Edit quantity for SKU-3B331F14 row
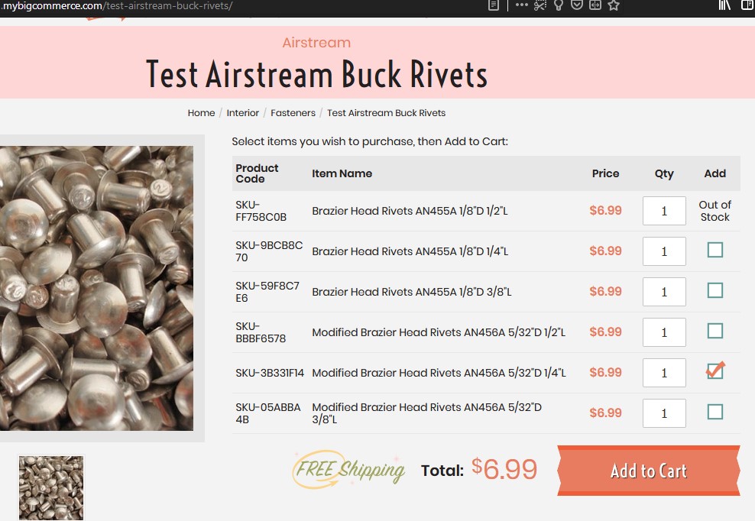This screenshot has height=521, width=755. 664,373
